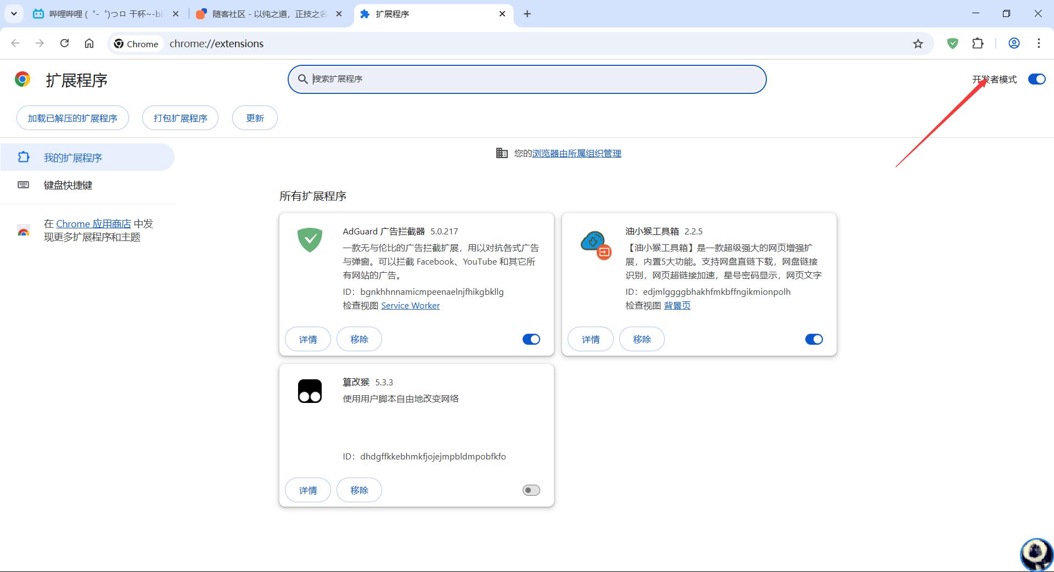Viewport: 1054px width, 572px height.
Task: Click the Chrome logo by 扩展程序 title
Action: click(x=23, y=80)
